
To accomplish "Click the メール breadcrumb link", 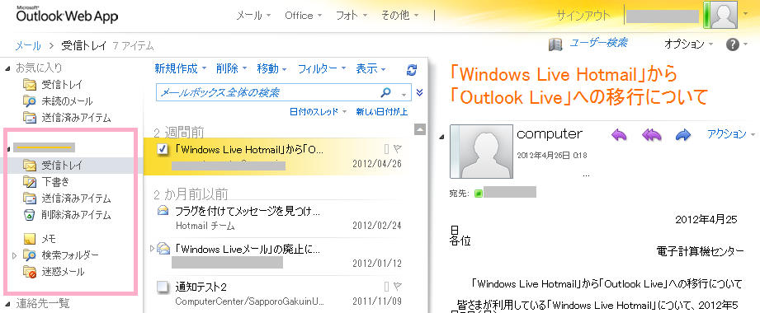I will 28,46.
